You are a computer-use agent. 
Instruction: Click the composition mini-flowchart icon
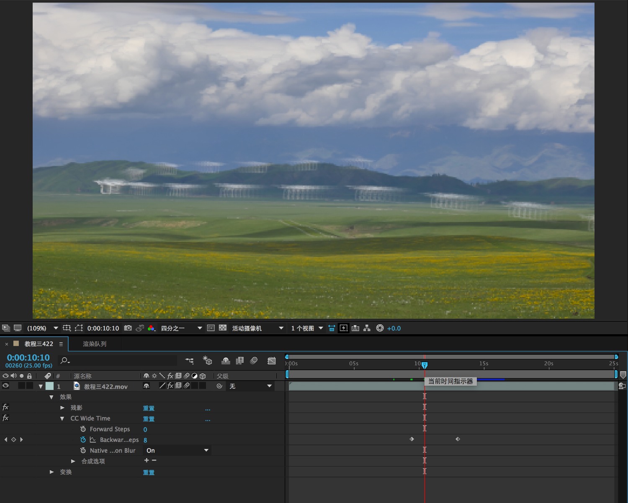[190, 361]
